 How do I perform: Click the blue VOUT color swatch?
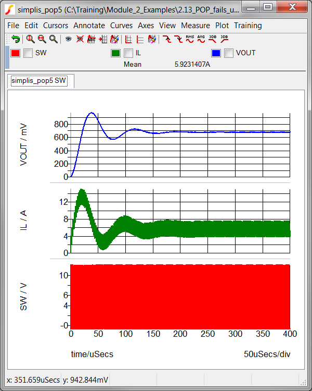click(216, 53)
